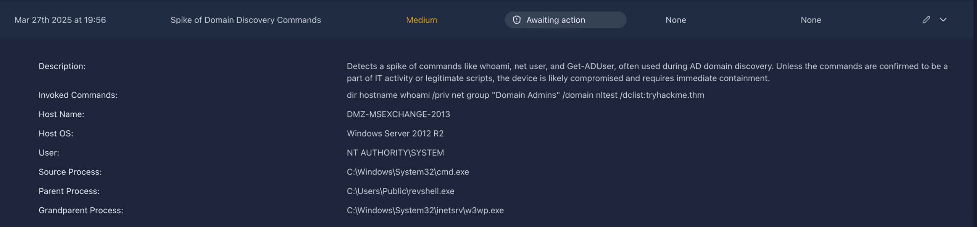Click the revshell.exe parent process path

400,191
